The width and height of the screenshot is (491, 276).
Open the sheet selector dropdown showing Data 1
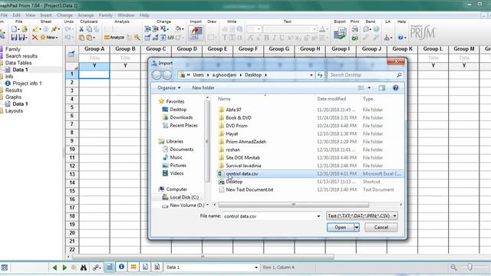256,268
